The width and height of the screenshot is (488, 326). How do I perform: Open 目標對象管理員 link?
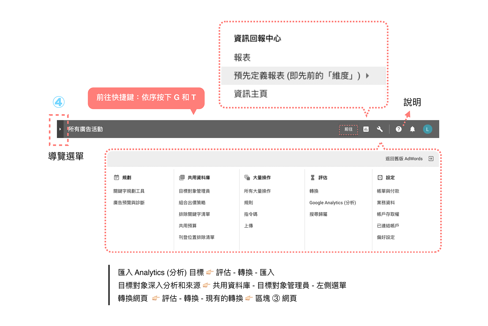coord(194,191)
